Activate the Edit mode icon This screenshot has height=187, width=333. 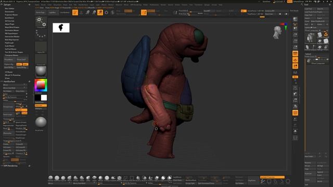tap(75, 12)
